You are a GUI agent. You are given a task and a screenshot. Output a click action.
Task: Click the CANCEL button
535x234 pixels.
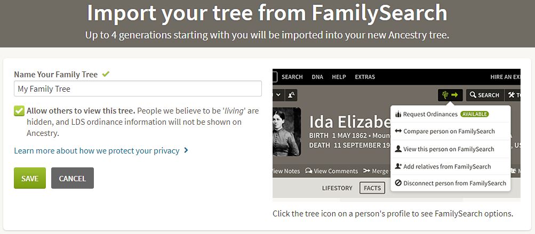pos(72,178)
